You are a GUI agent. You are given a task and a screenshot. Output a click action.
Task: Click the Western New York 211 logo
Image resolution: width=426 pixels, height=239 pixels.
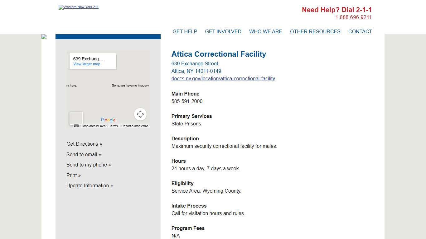[x=79, y=7]
